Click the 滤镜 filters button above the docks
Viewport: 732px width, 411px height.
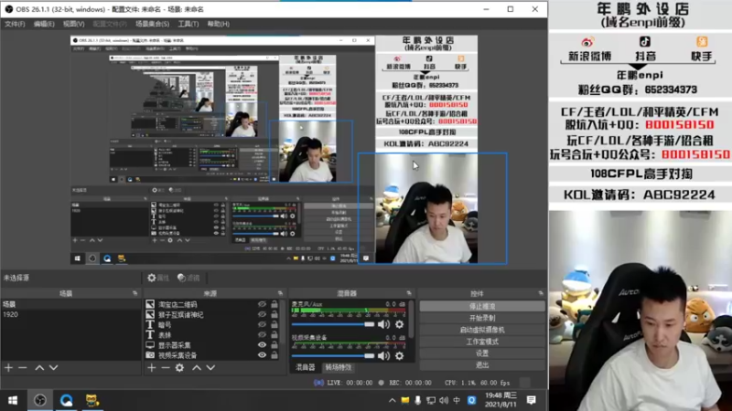(x=188, y=278)
